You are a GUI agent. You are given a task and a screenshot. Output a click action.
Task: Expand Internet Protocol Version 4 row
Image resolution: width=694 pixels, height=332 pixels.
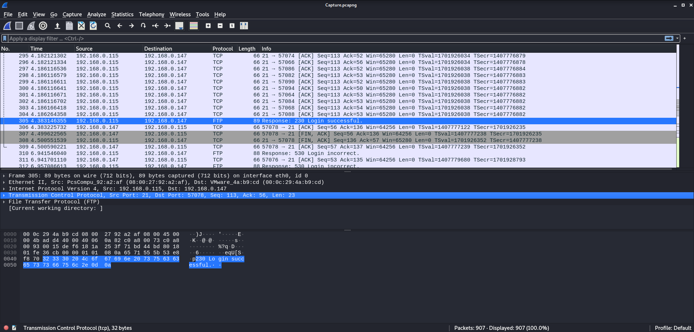pos(4,189)
